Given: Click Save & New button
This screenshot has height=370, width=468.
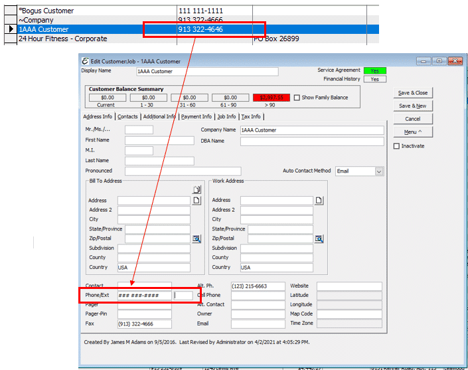Looking at the screenshot, I should pyautogui.click(x=413, y=106).
